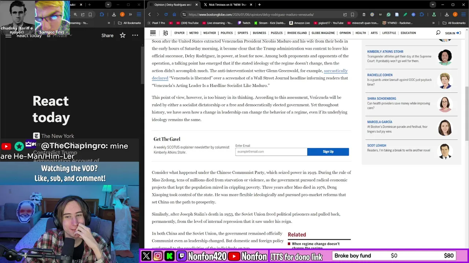This screenshot has width=469, height=263.
Task: Select the Opinion | Delcy Rodríguez tab
Action: pyautogui.click(x=173, y=5)
